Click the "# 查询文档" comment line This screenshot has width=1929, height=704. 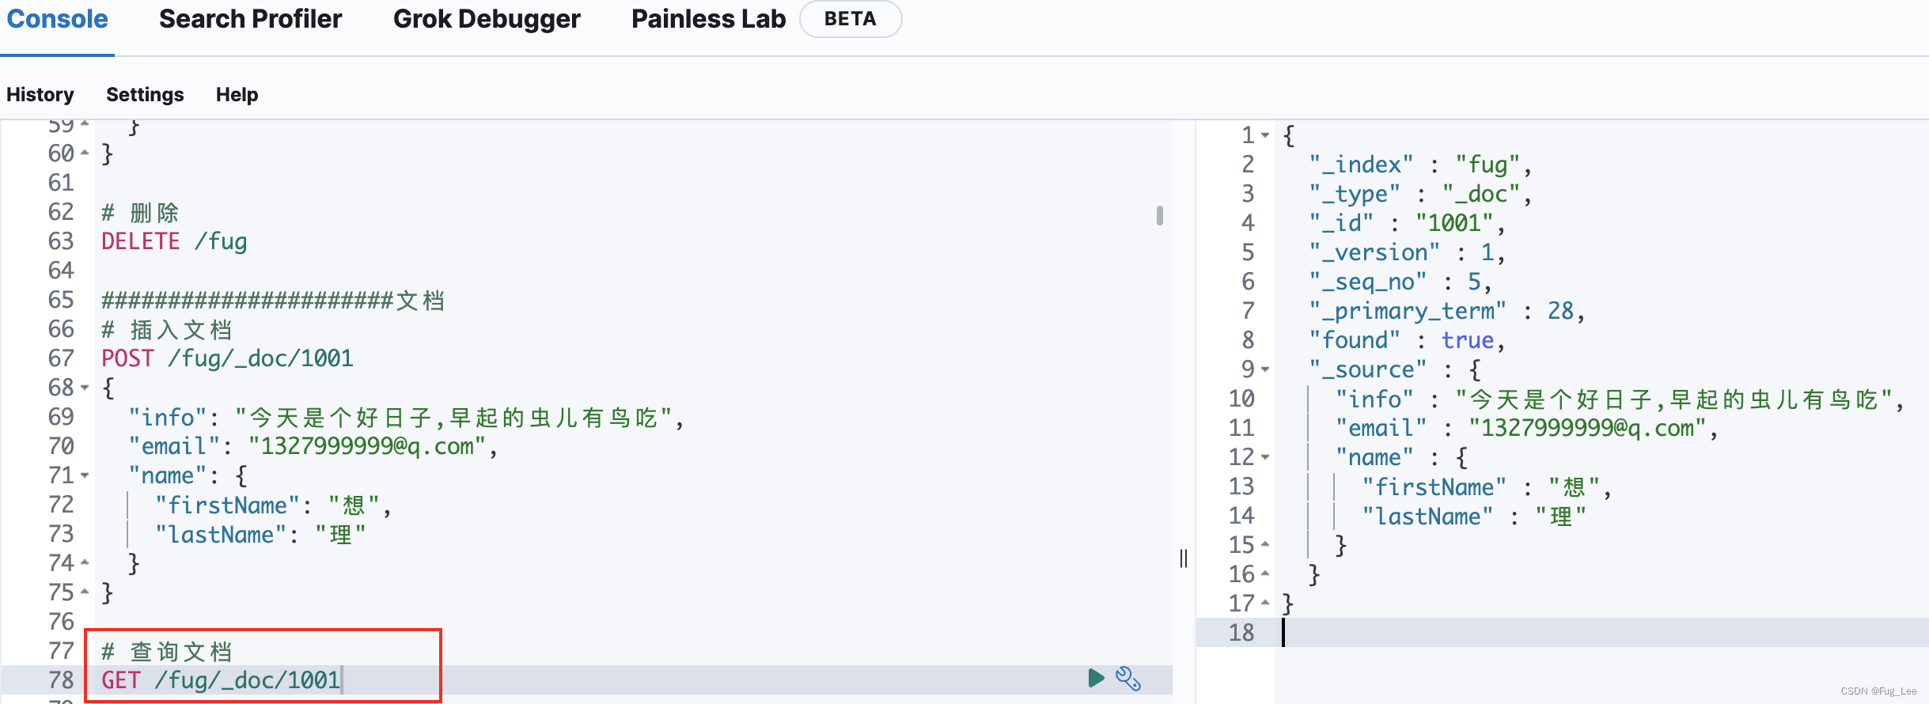pos(167,651)
